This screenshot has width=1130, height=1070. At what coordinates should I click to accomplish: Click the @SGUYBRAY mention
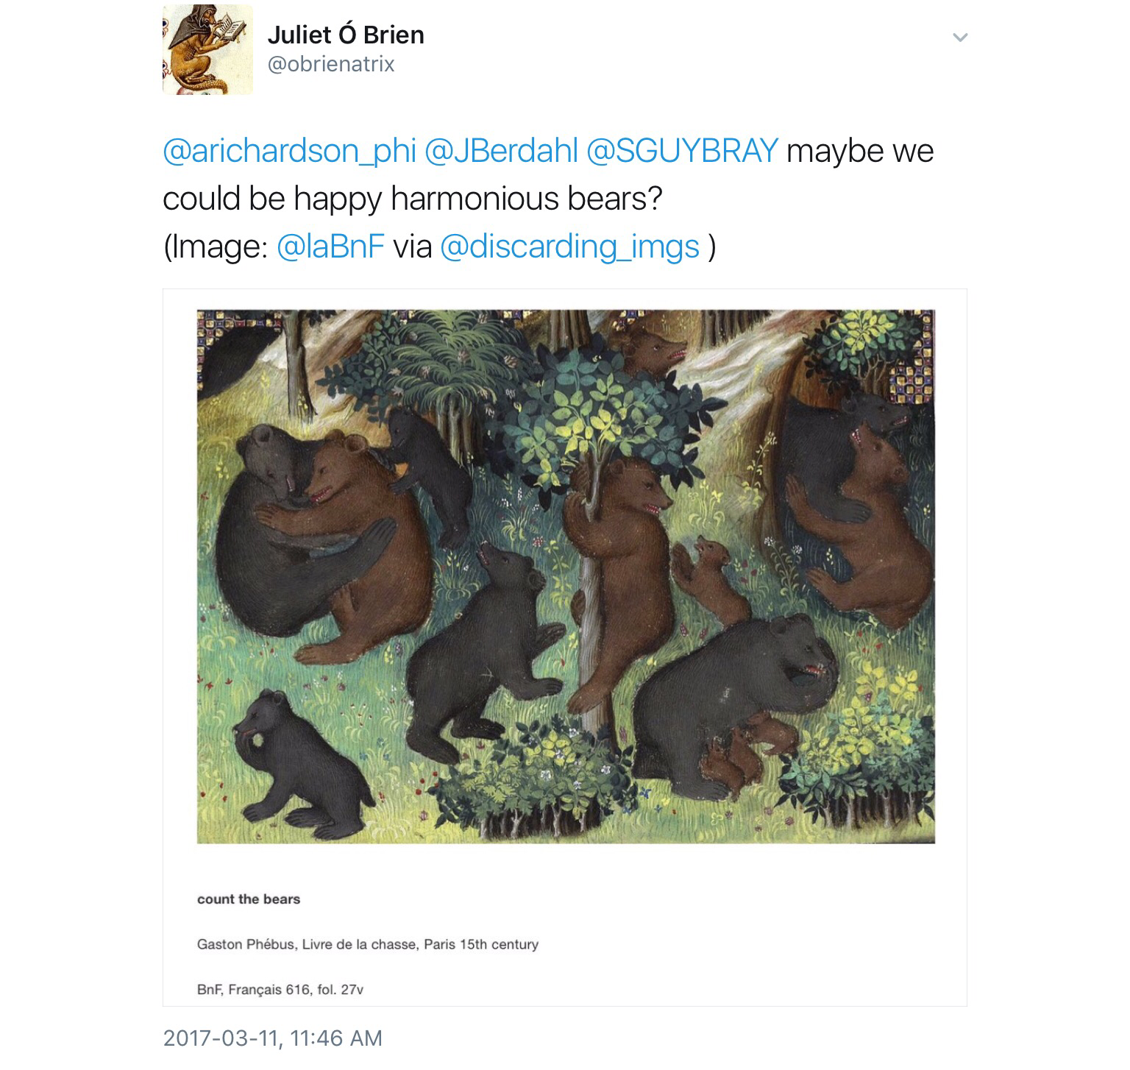click(x=682, y=151)
